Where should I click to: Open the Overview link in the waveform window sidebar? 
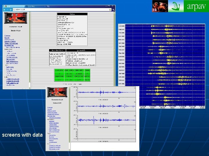coord(50,107)
